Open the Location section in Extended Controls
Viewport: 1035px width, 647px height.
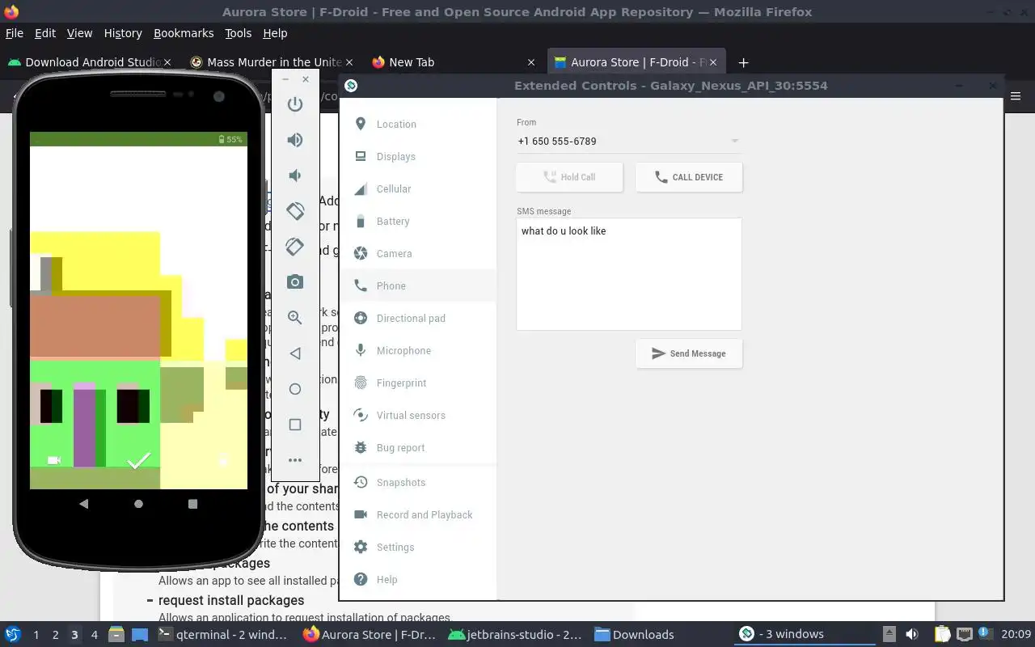417,124
